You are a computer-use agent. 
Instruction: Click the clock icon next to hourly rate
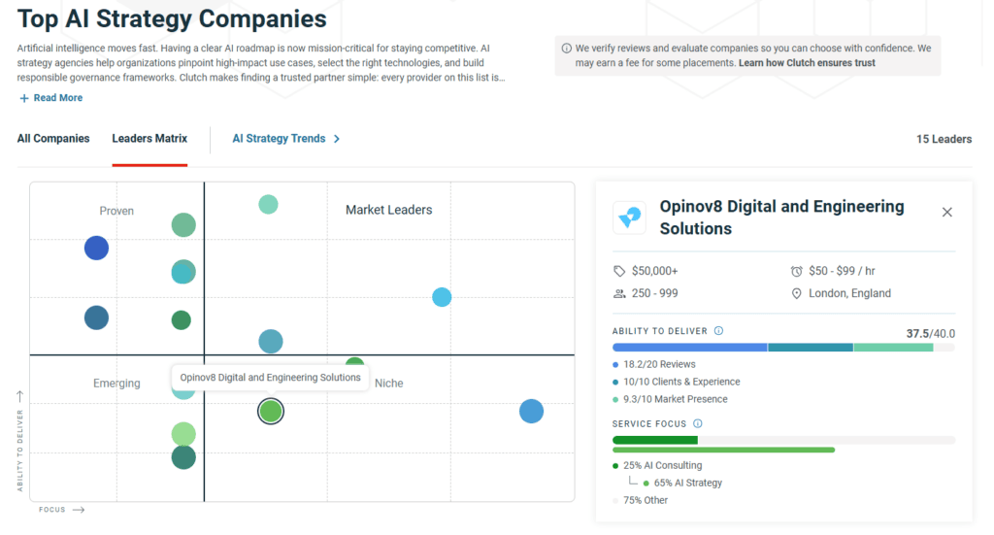click(796, 271)
